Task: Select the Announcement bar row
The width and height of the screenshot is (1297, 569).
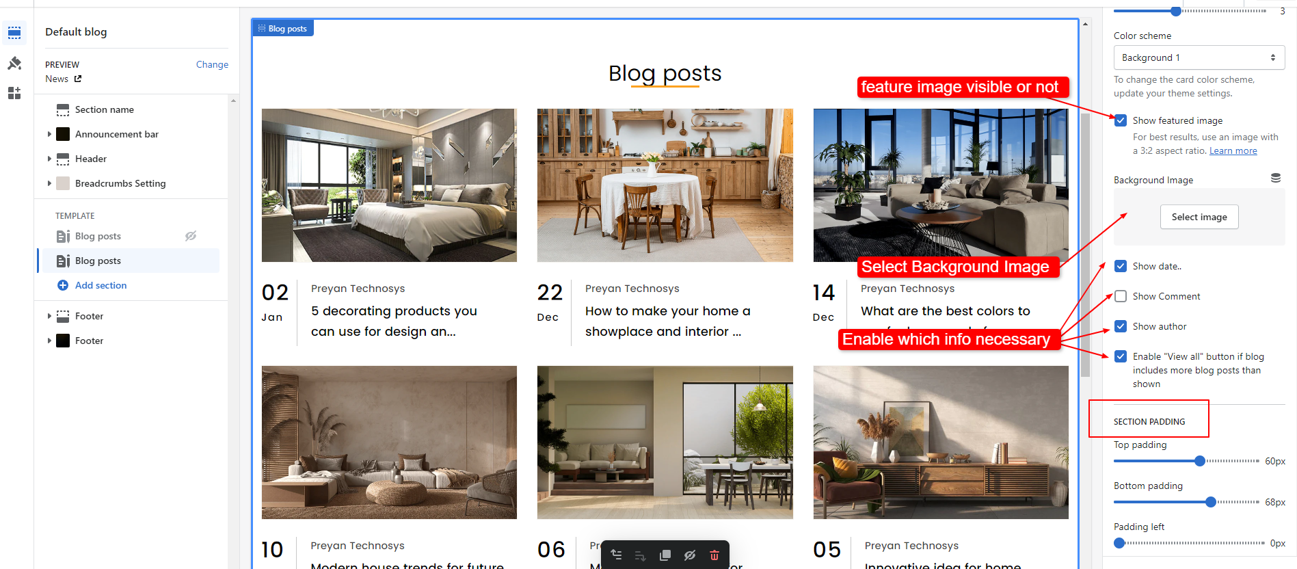Action: [132, 134]
